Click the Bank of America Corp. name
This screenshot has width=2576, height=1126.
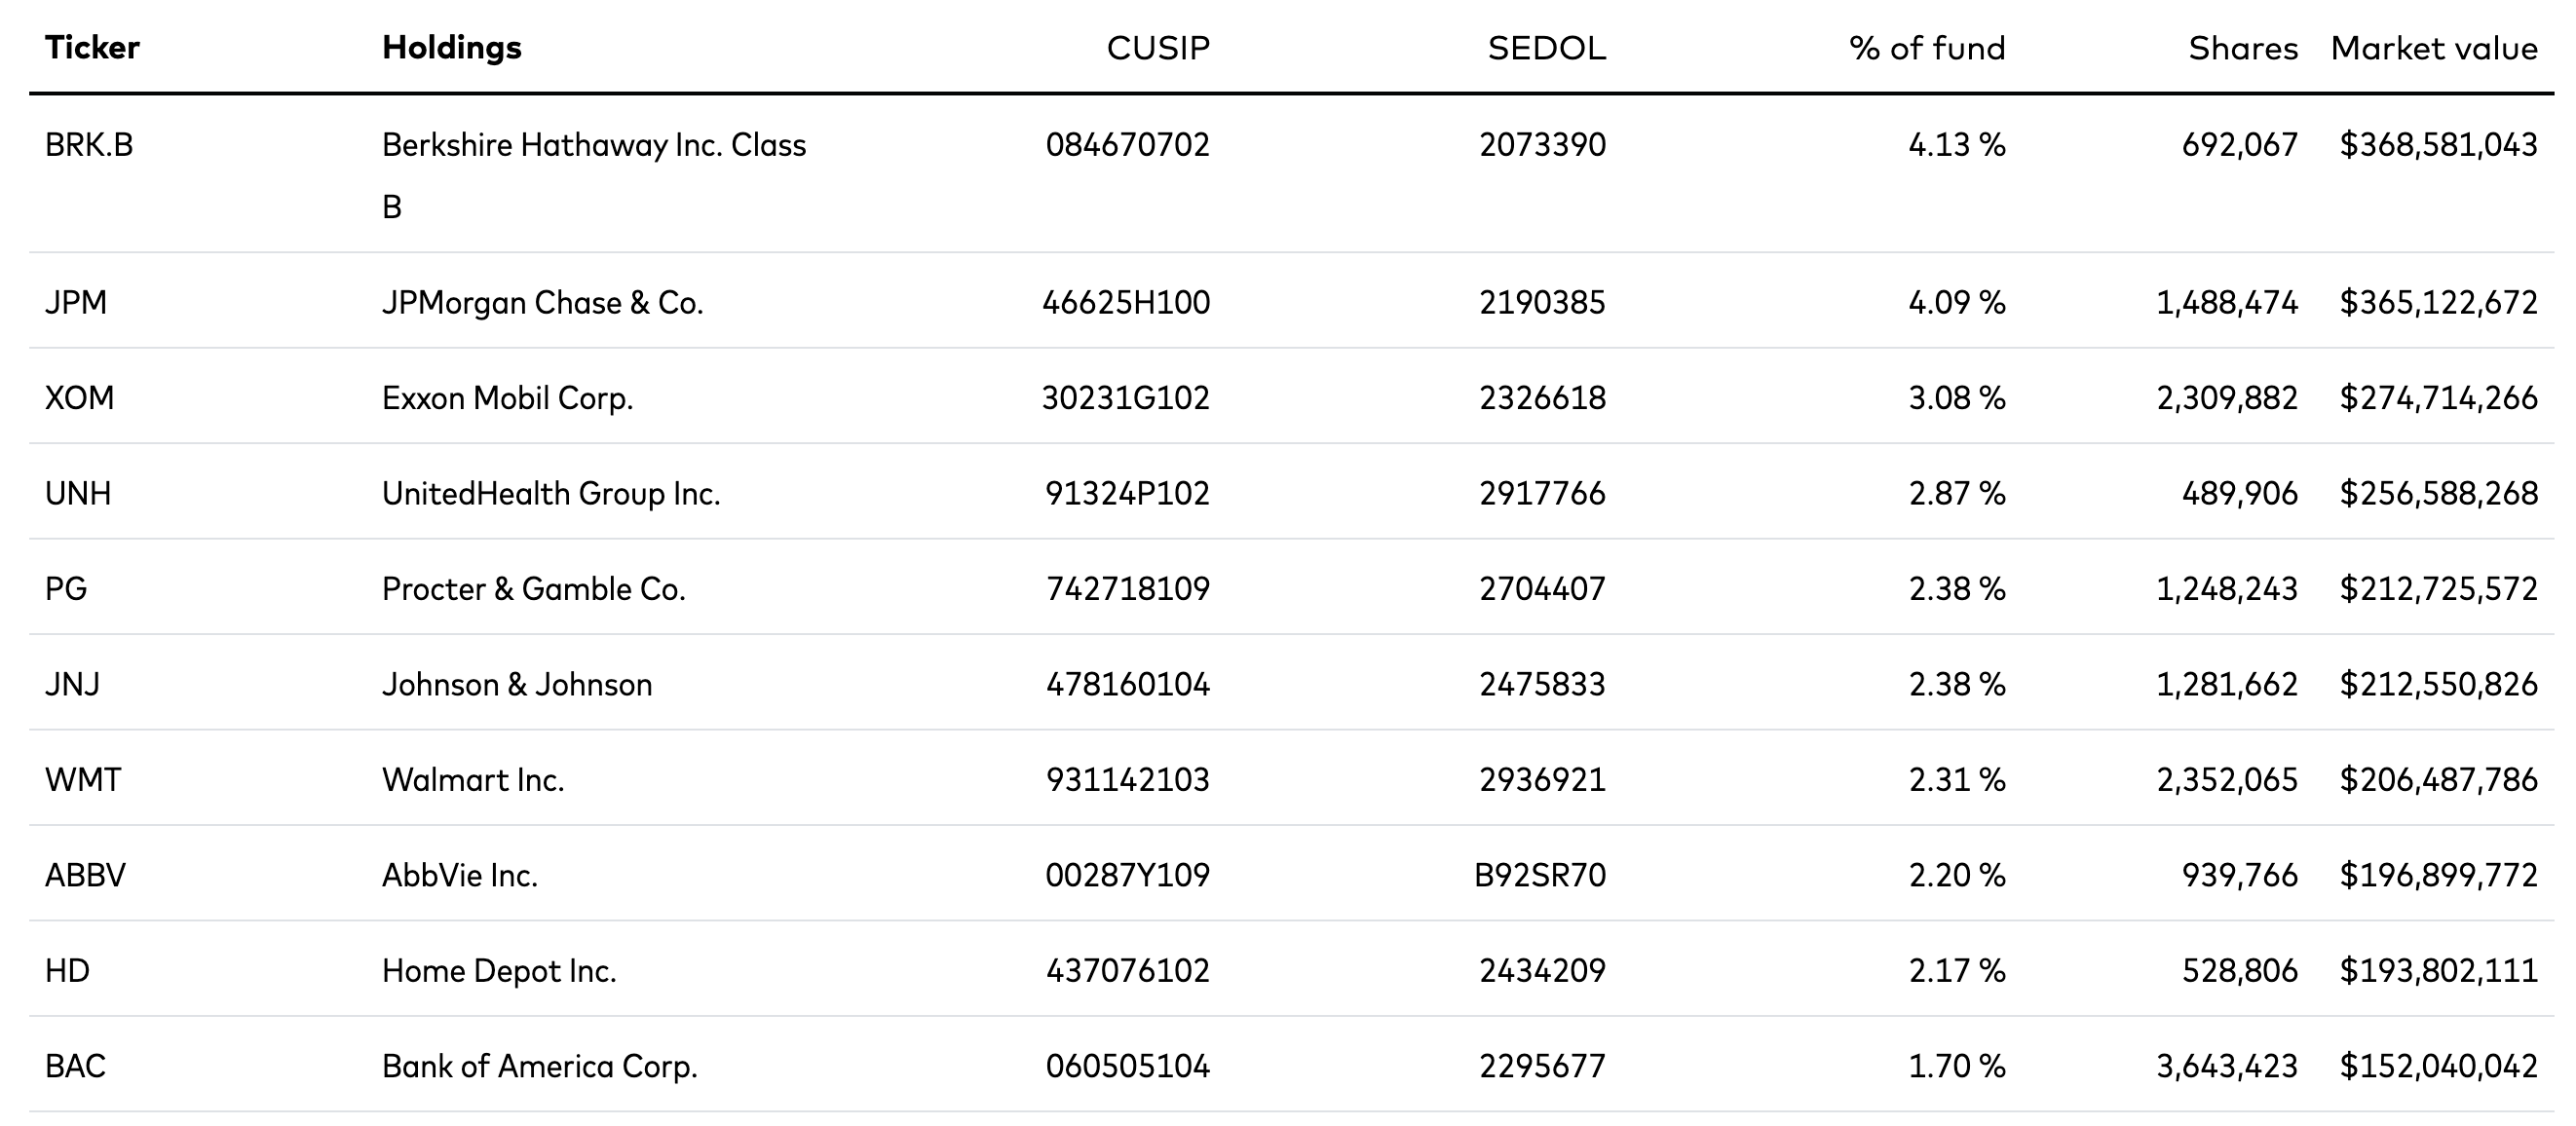539,1066
